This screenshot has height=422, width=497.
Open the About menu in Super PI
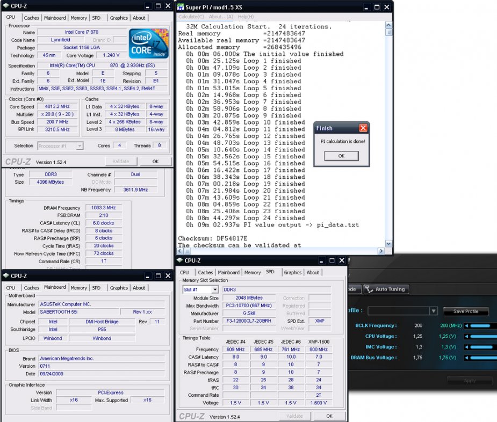(x=221, y=17)
